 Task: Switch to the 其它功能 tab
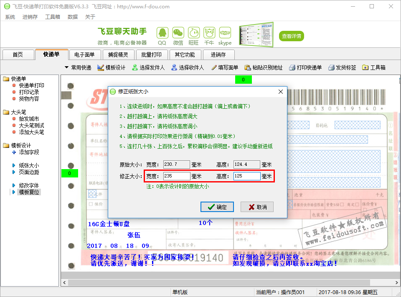click(x=185, y=55)
